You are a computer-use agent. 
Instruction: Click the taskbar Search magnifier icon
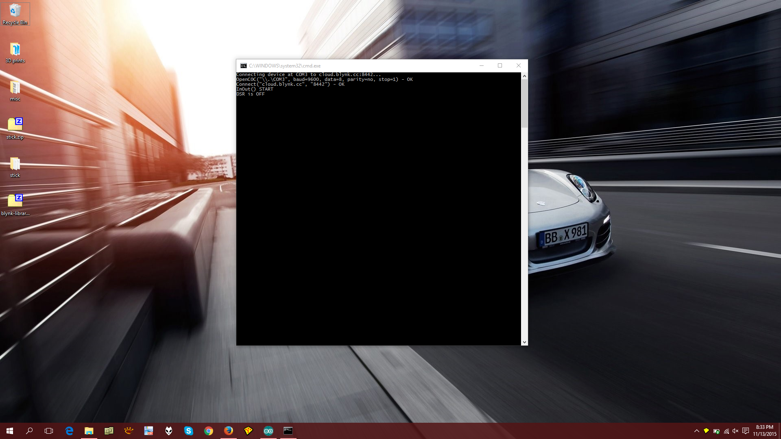pyautogui.click(x=29, y=431)
